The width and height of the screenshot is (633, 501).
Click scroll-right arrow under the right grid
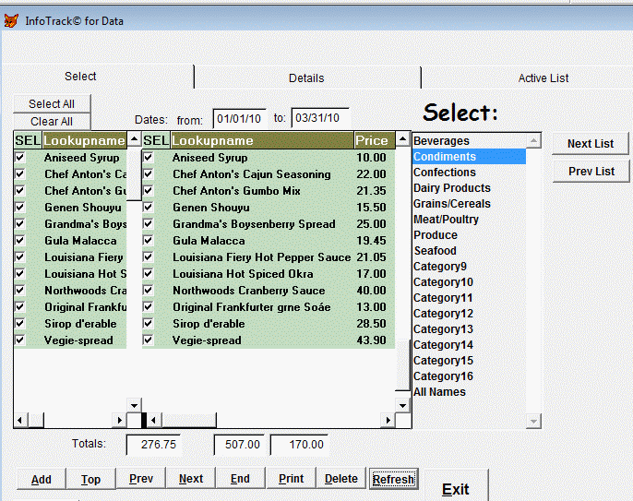point(389,421)
